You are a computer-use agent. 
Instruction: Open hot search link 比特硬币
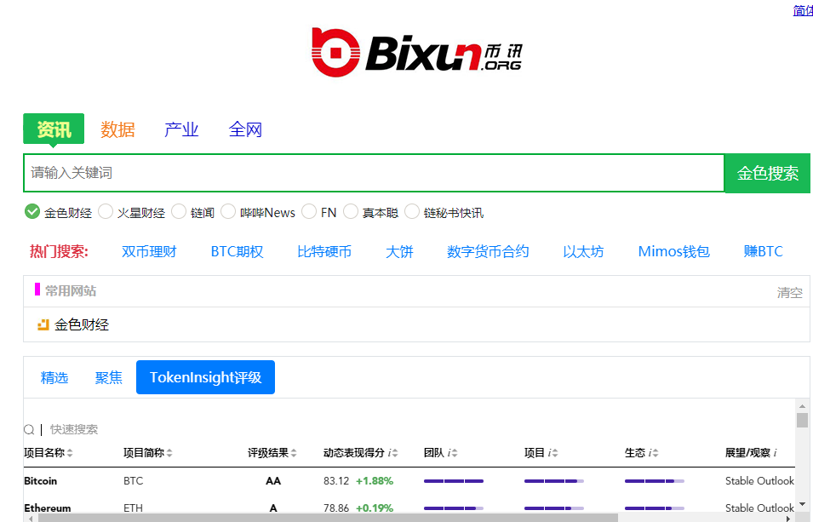tap(324, 252)
